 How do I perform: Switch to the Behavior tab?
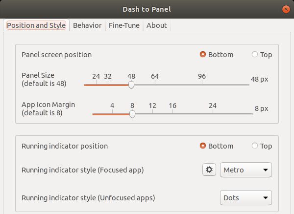(87, 25)
